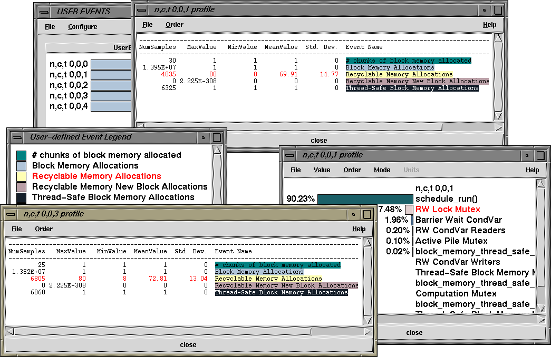Select the RW Lock Mutex pink square
Image resolution: width=551 pixels, height=357 pixels.
tap(409, 210)
